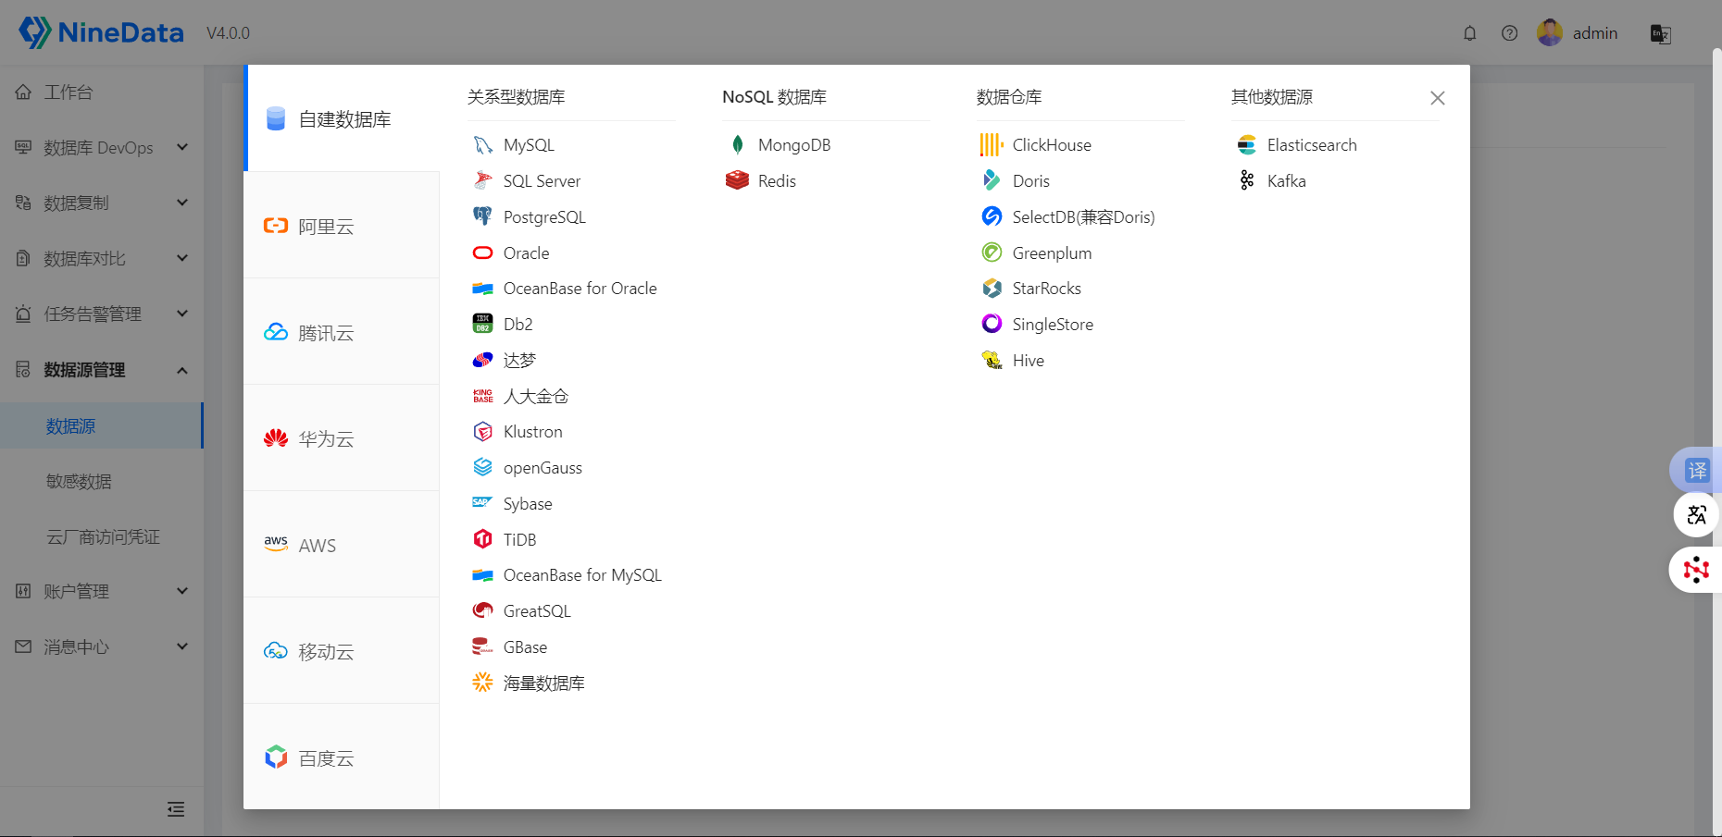Click the Klustron icon
Screen dimensions: 1722x837
tap(482, 432)
